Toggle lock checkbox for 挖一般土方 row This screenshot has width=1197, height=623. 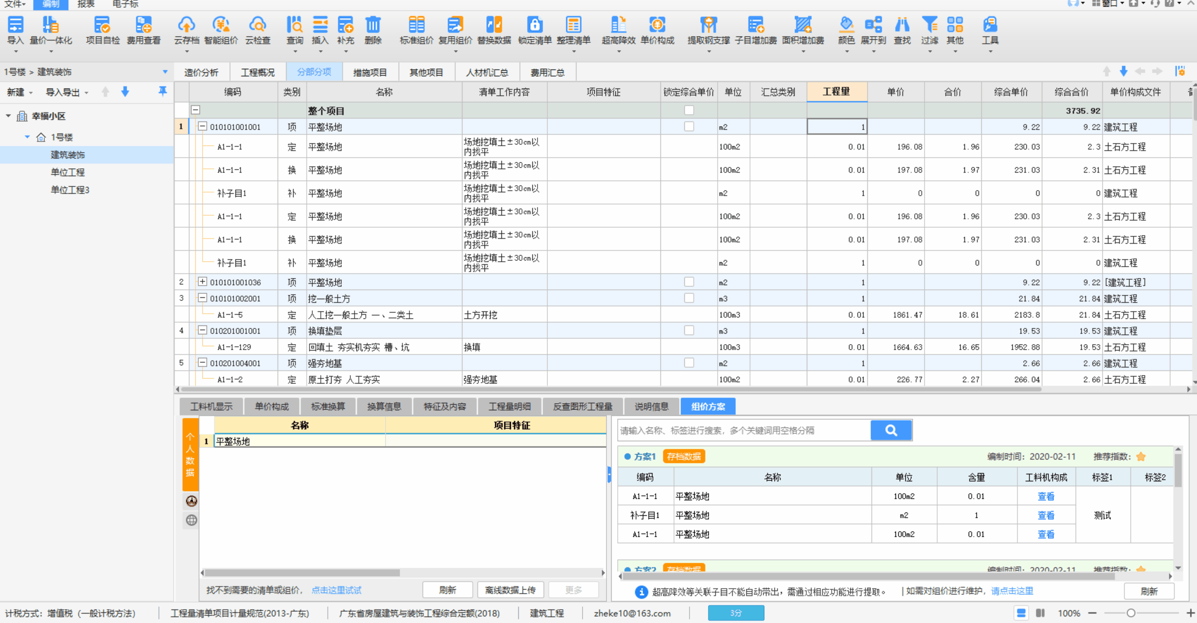689,298
